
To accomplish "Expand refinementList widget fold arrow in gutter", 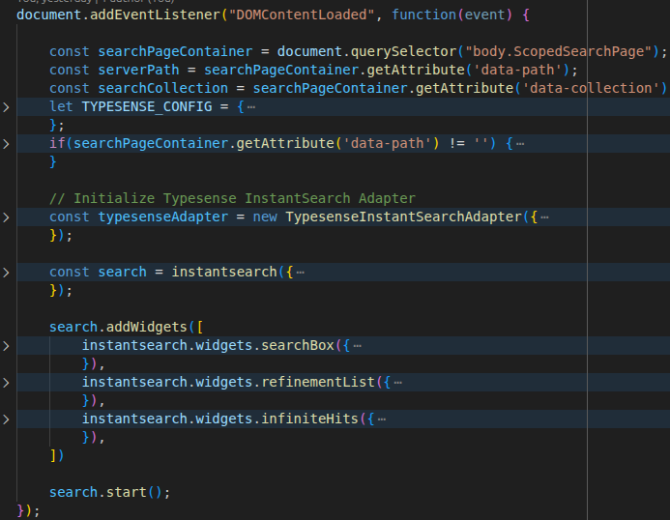I will (x=7, y=382).
